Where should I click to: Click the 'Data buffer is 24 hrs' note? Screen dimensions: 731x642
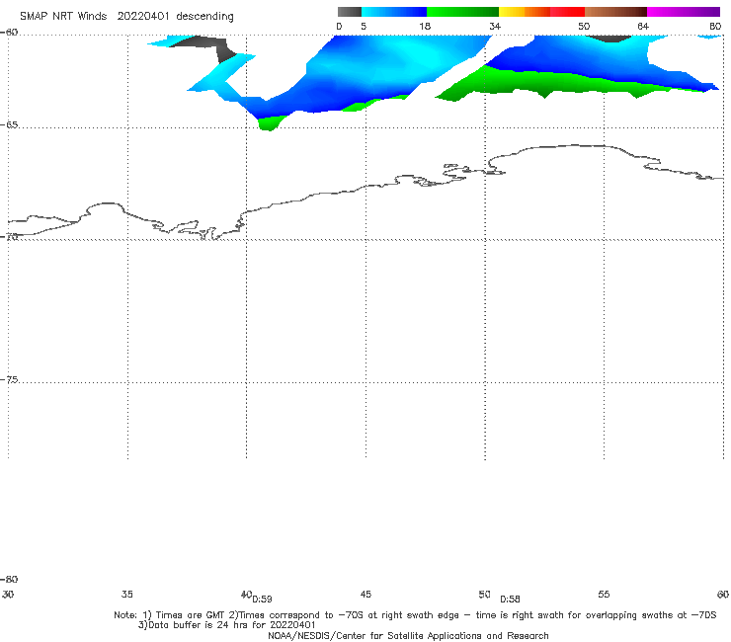click(226, 625)
